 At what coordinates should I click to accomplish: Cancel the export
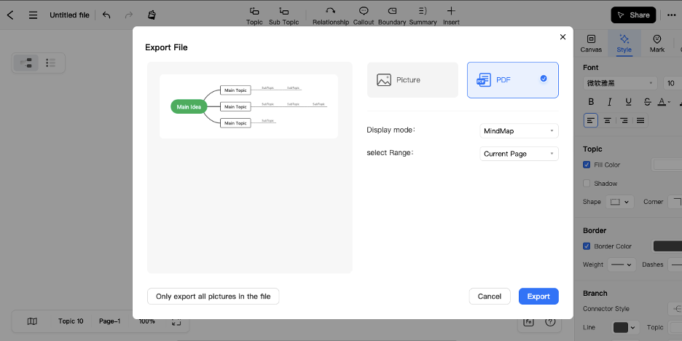pos(490,297)
